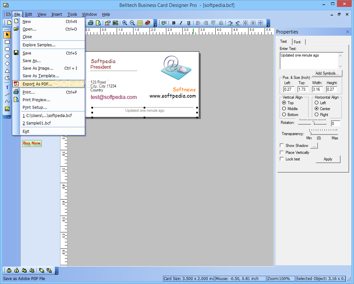Apply italic with the I icon

point(181,23)
